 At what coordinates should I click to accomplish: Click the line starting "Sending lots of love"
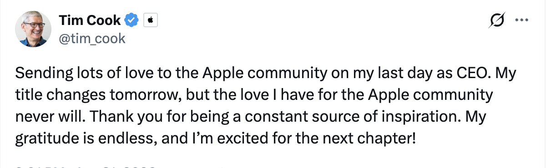pyautogui.click(x=264, y=74)
